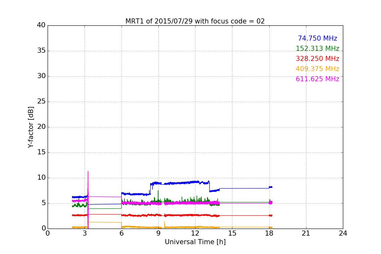Select the '328.250 MHz' legend label
The height and width of the screenshot is (254, 381).
pos(317,59)
